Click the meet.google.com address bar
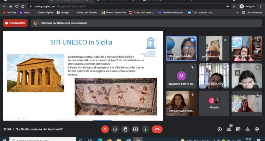The width and height of the screenshot is (265, 141). [x=127, y=6]
